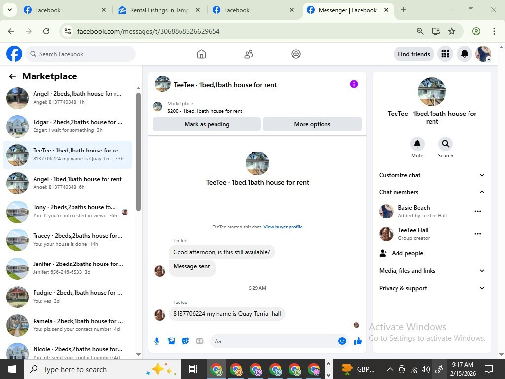
Task: Switch to Rental Listings in Tampa tab
Action: coord(159,10)
